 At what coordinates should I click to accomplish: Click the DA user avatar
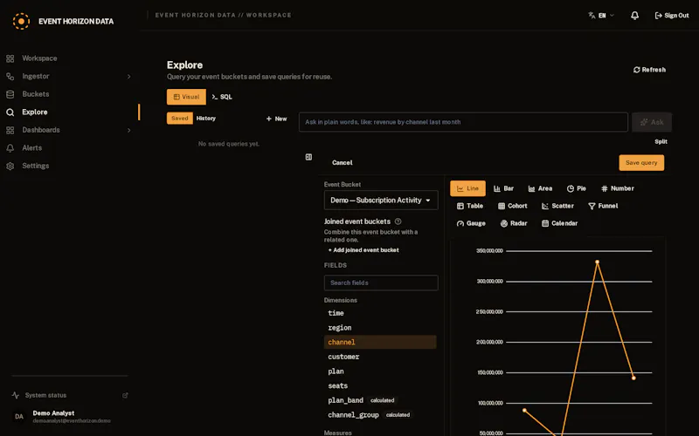pos(19,417)
